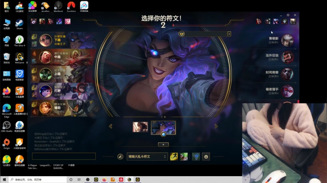Select the 上路 player Warwick portrait
This screenshot has width=327, height=183.
click(x=45, y=74)
